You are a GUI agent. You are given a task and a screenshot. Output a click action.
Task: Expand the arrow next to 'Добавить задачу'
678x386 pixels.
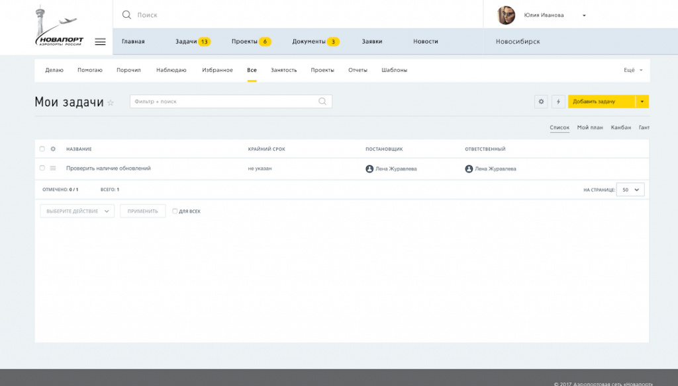[642, 102]
